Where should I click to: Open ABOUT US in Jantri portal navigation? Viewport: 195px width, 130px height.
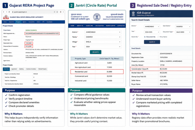pos(80,26)
